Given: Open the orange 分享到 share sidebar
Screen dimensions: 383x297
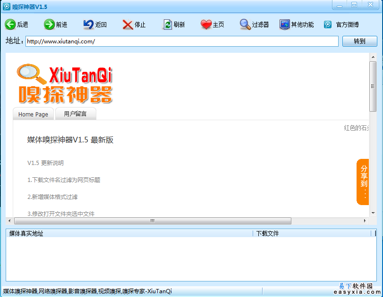Looking at the screenshot, I should [363, 182].
